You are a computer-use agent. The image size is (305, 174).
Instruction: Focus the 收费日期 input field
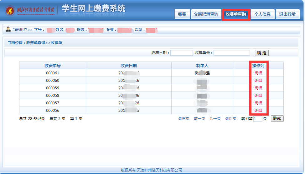[181, 53]
